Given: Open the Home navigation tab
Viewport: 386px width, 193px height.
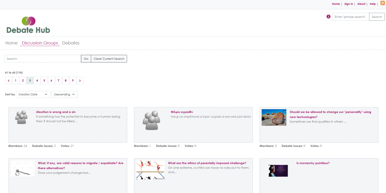Looking at the screenshot, I should (11, 43).
